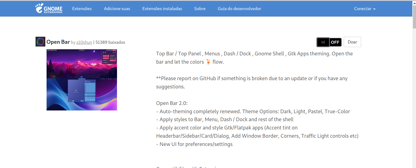Open Guia do desenvolvedor
The image size is (416, 168).
point(239,9)
